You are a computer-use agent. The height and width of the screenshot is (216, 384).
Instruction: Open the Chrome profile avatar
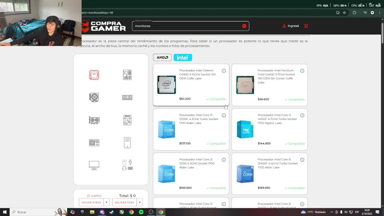tap(372, 13)
